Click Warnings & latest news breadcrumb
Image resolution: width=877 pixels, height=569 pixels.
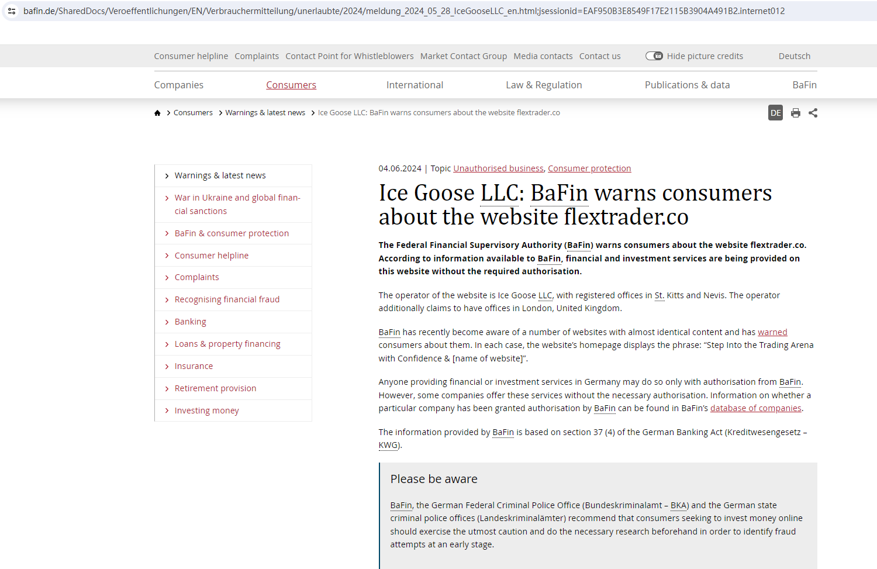tap(265, 113)
